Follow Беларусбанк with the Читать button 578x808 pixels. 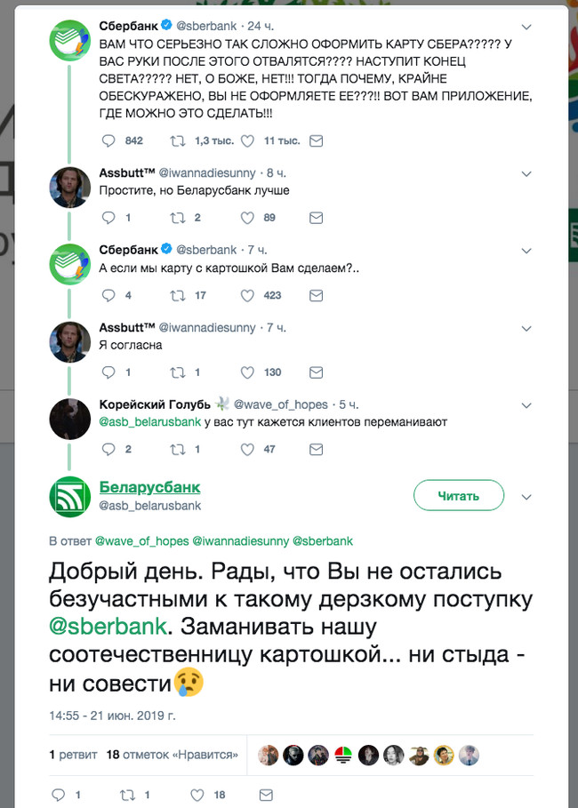pos(459,496)
